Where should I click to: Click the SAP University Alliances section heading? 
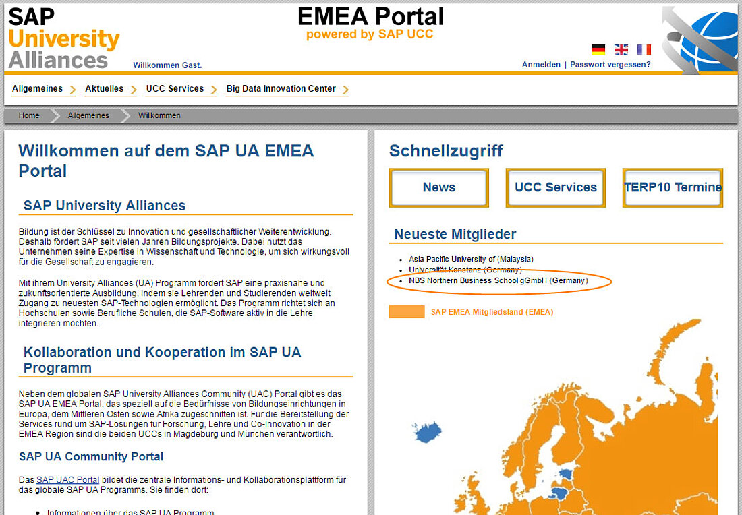tap(105, 206)
